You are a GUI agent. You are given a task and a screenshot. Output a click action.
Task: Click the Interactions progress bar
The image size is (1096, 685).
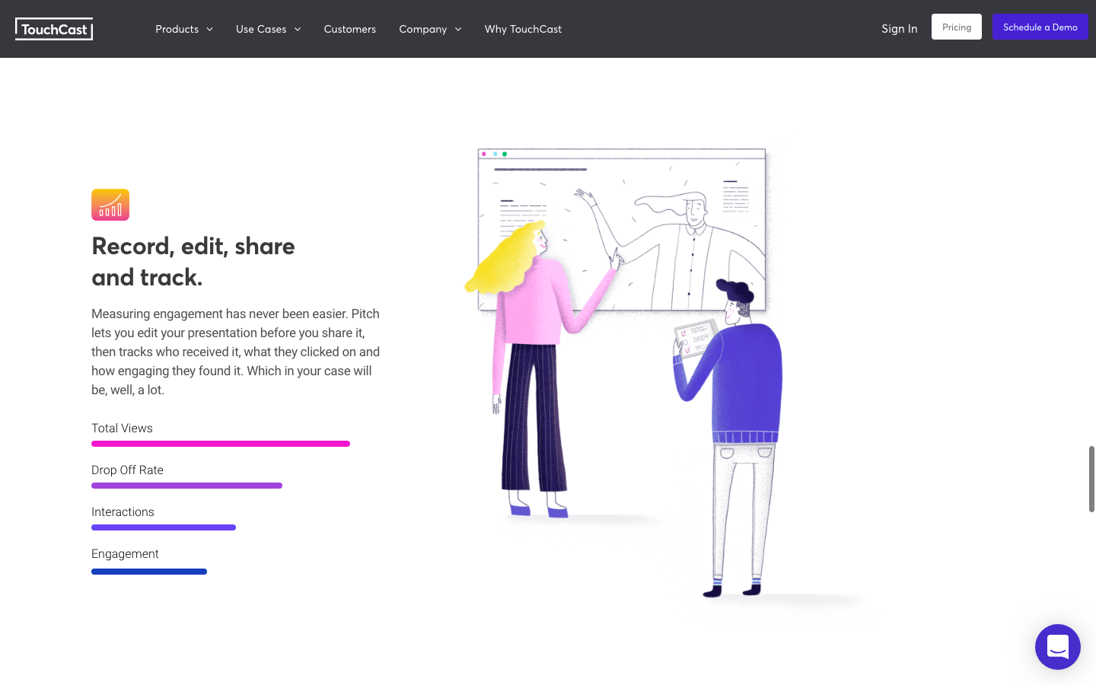(x=164, y=527)
